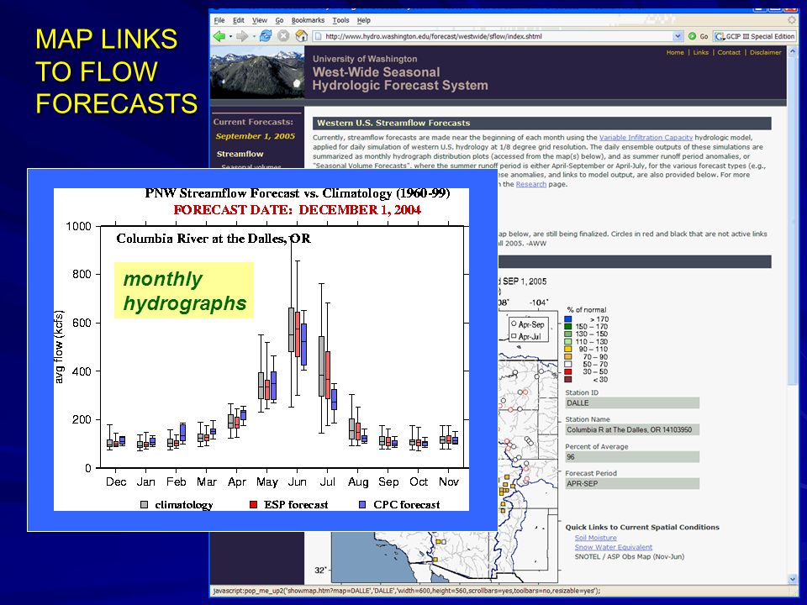Click the search engine icon in the search box

point(719,36)
